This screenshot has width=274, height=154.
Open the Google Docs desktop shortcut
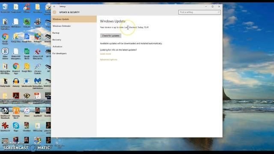[27, 37]
